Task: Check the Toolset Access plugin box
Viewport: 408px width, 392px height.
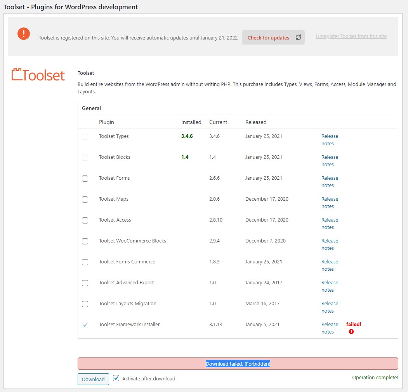Action: tap(85, 220)
